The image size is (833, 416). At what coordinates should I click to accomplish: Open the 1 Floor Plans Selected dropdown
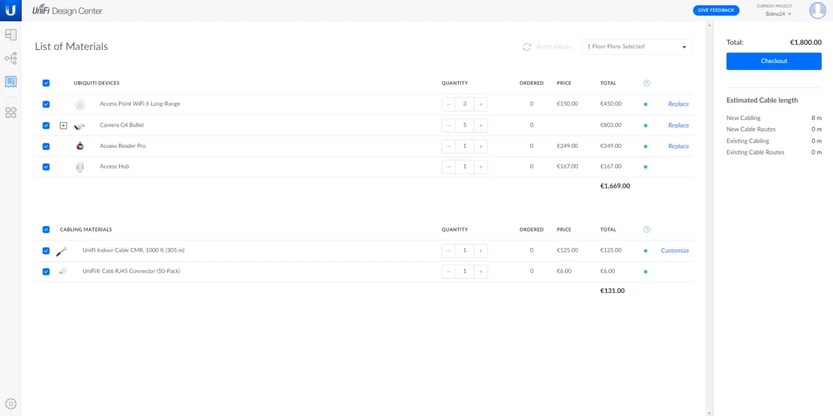(x=636, y=47)
